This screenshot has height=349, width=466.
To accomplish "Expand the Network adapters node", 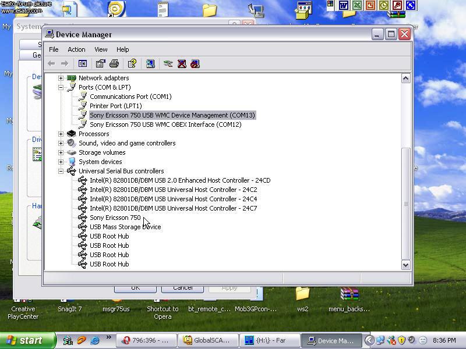I will pos(61,78).
